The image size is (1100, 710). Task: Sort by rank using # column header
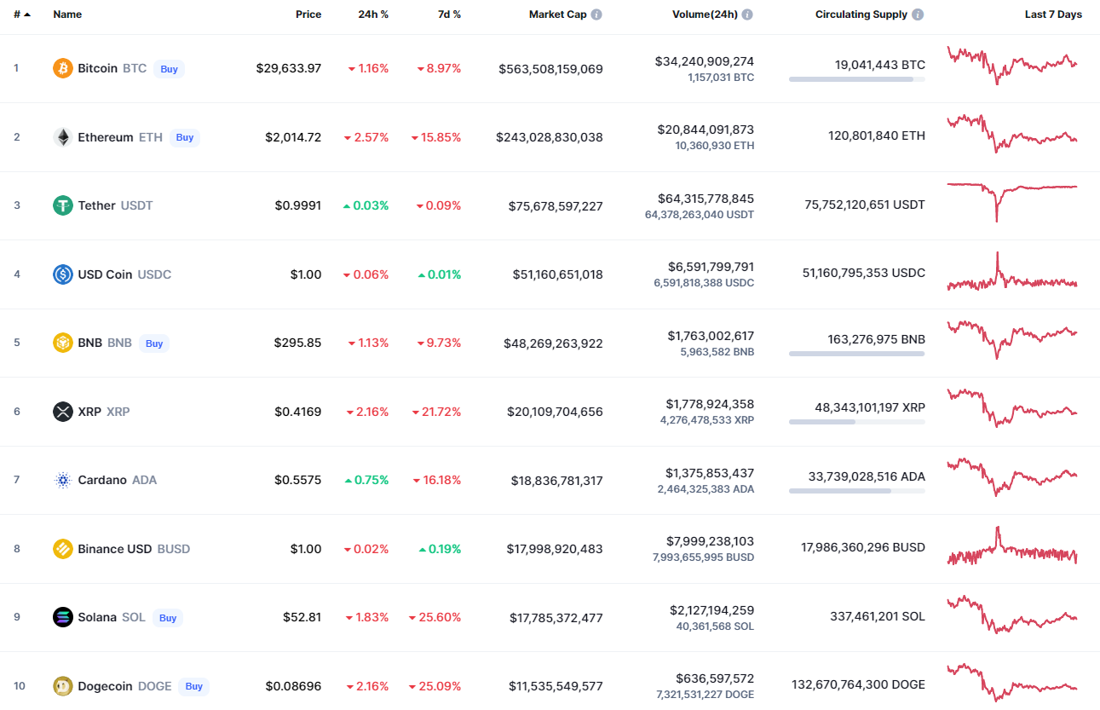(22, 14)
